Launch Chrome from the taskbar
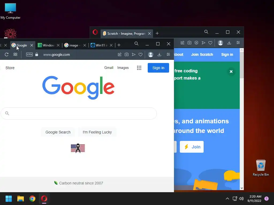Image resolution: width=274 pixels, height=205 pixels. point(32,199)
